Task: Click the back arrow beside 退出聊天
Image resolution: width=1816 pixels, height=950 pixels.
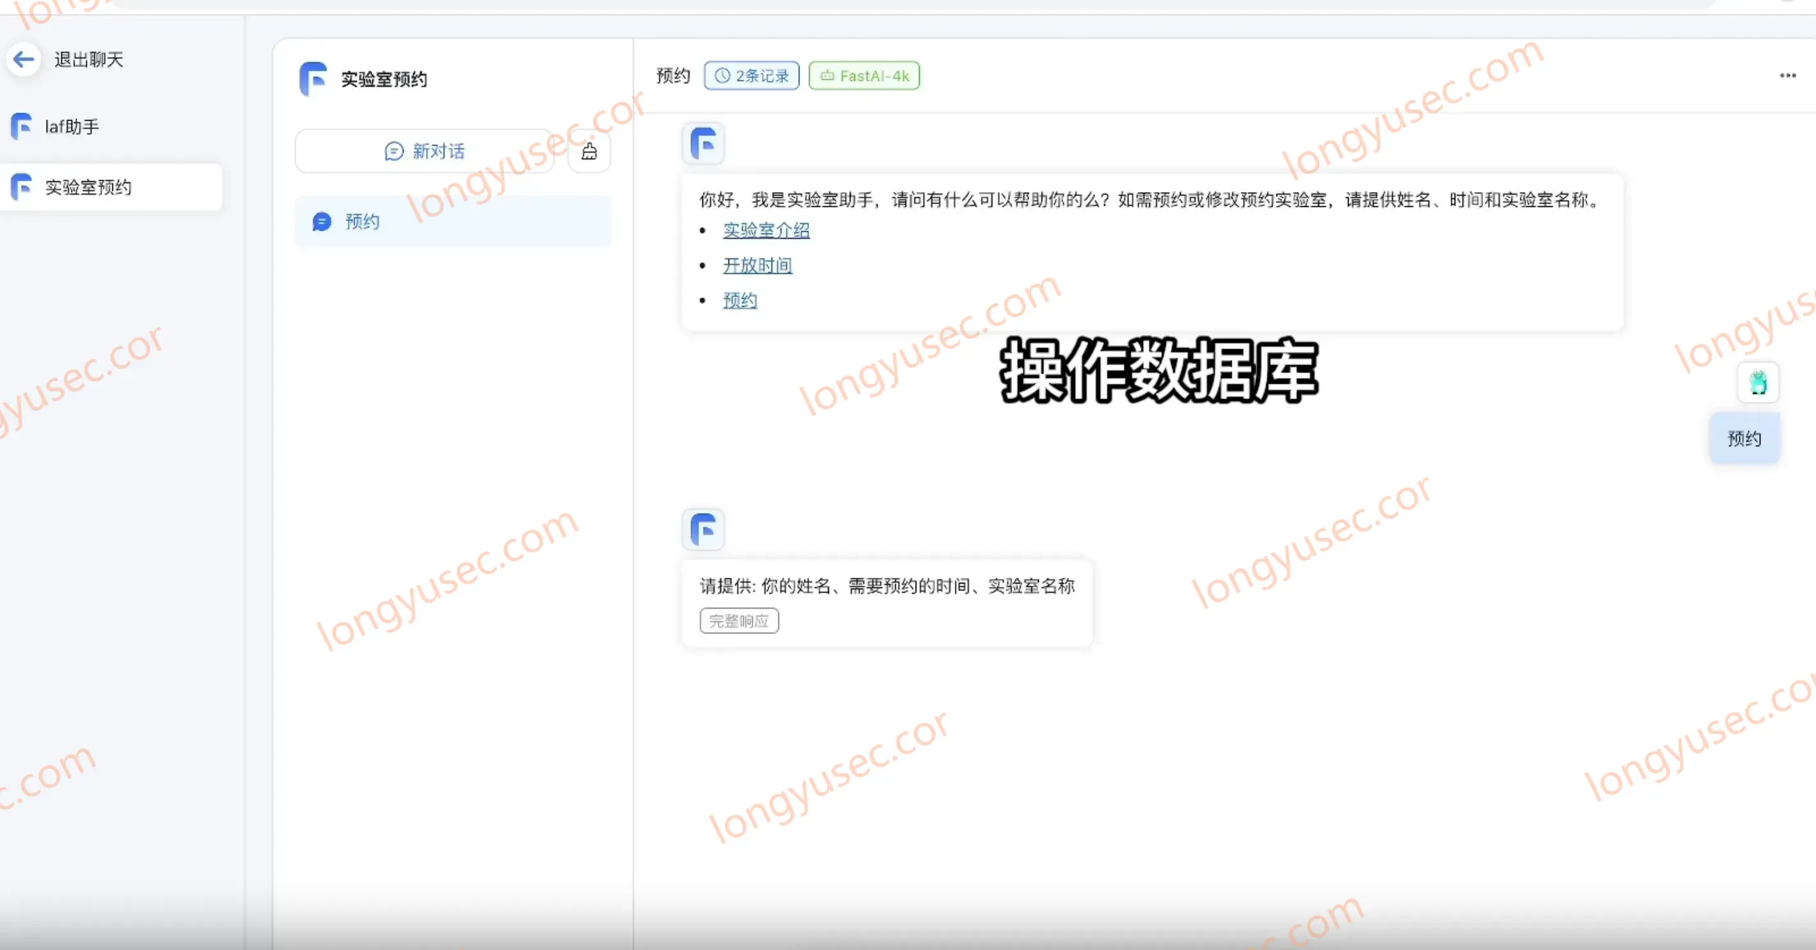Action: [x=24, y=59]
